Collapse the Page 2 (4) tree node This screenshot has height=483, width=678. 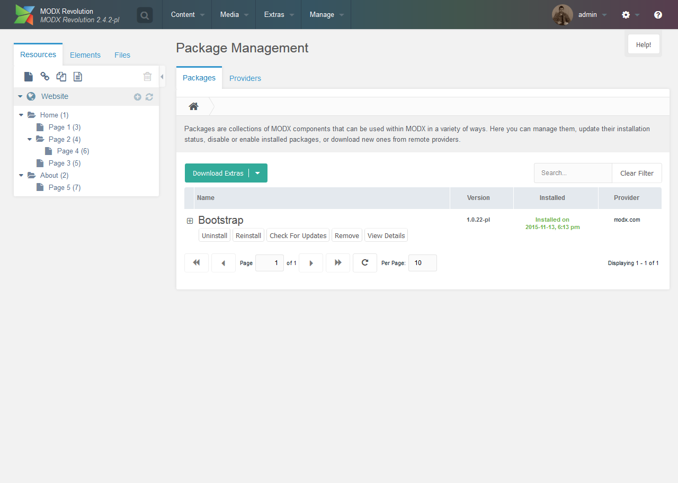click(30, 140)
